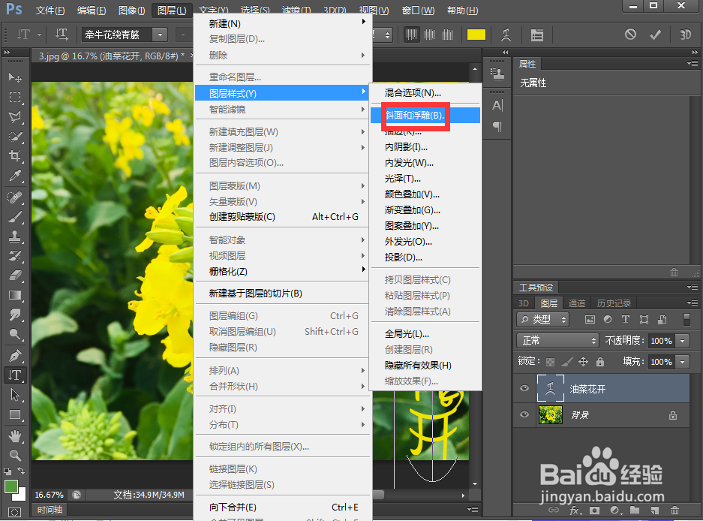The height and width of the screenshot is (521, 703).
Task: Open the 牵牛花绕青藤 font dropdown
Action: click(x=159, y=34)
